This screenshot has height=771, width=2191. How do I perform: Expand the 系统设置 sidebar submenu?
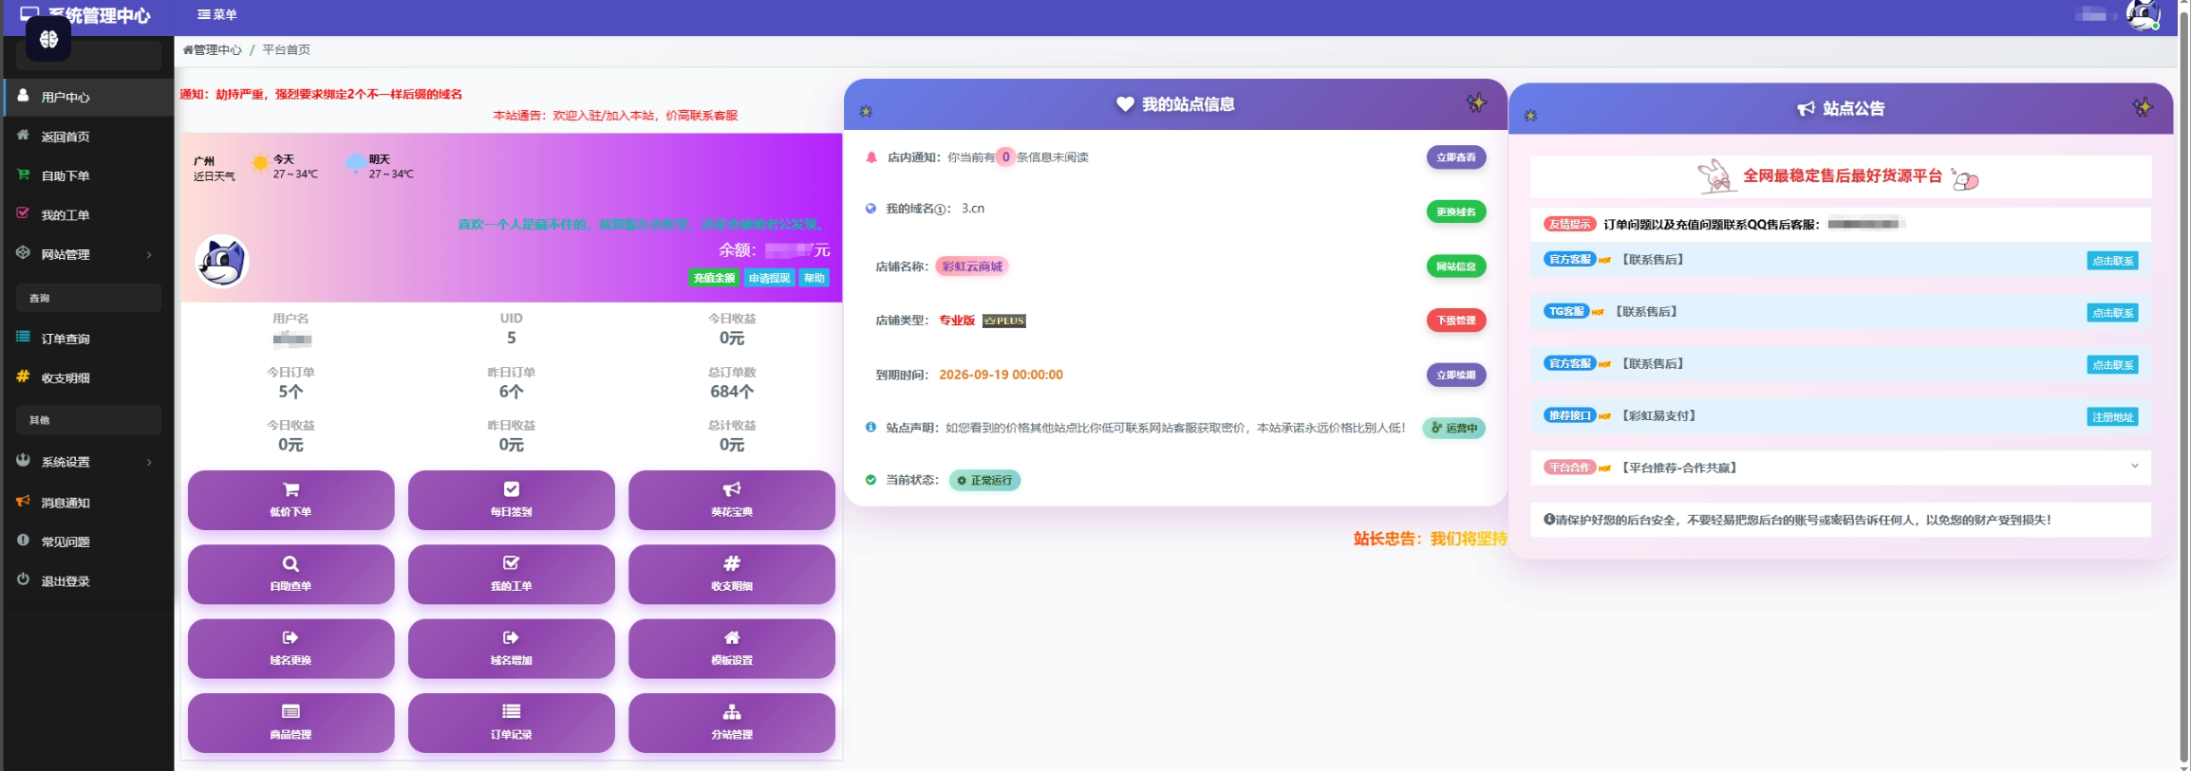point(88,462)
